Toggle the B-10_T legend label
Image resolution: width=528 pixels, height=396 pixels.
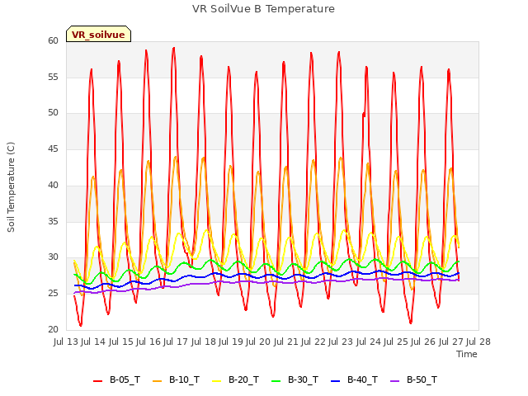(184, 379)
